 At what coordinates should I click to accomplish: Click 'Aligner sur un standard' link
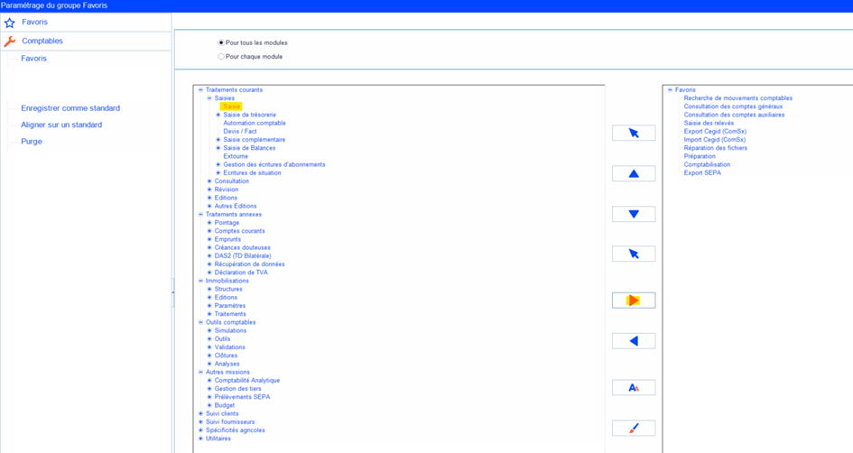coord(61,125)
